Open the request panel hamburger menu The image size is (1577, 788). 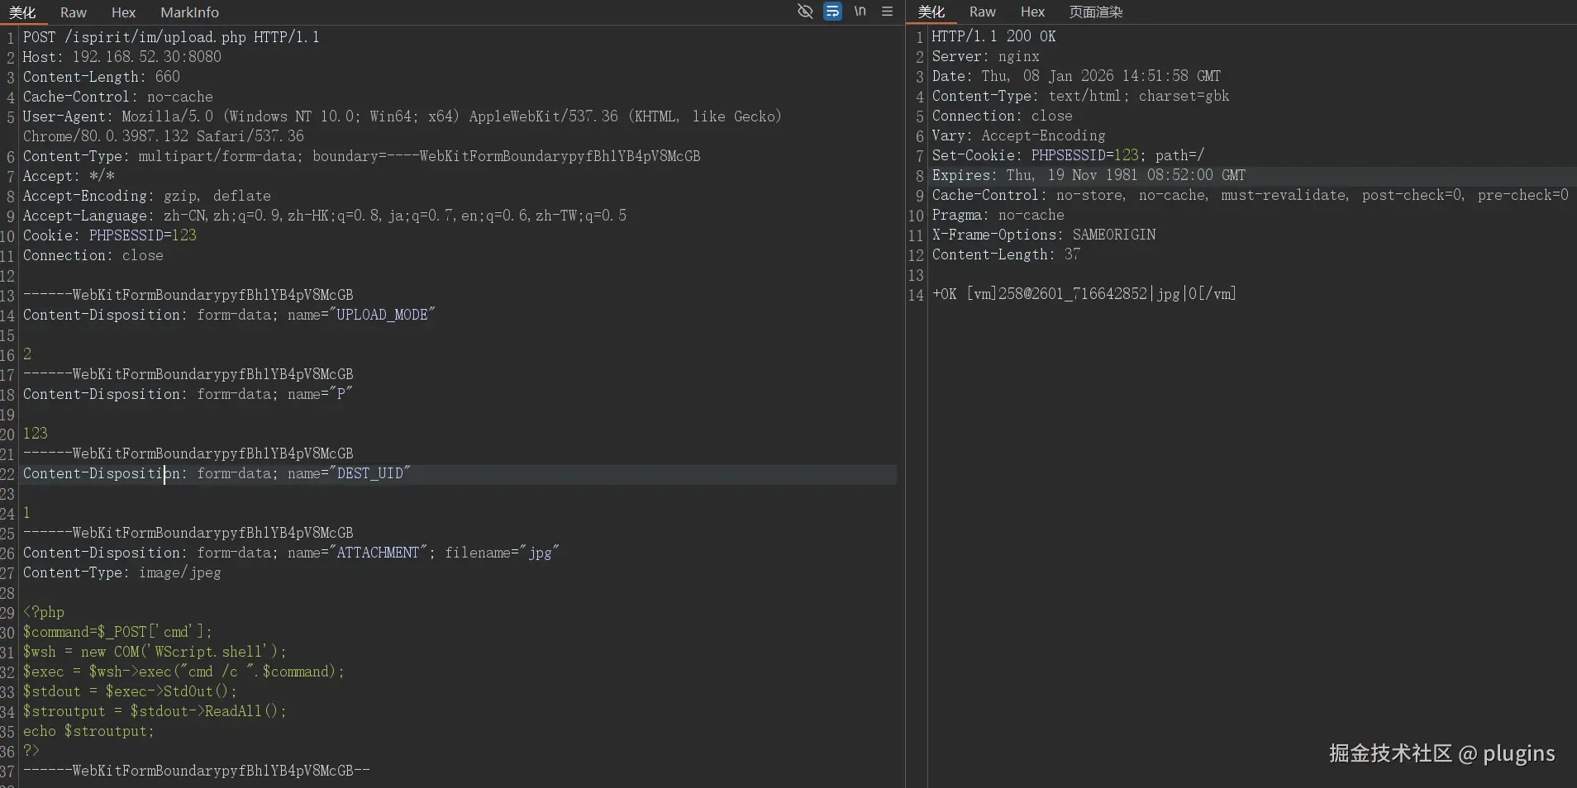tap(887, 12)
